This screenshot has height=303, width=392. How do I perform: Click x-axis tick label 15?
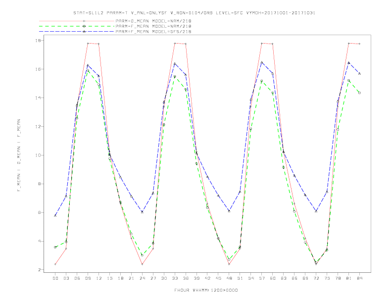tap(109, 278)
